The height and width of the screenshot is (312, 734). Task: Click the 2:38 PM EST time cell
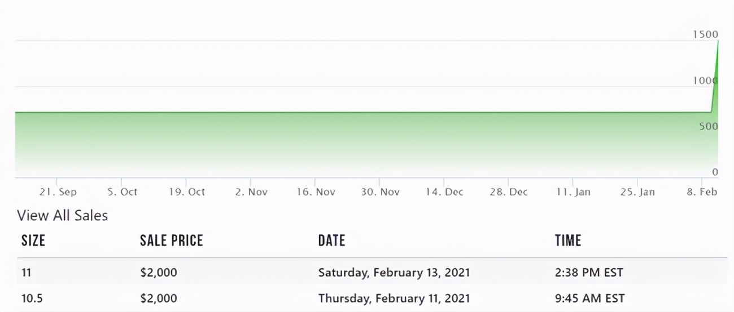coord(589,273)
